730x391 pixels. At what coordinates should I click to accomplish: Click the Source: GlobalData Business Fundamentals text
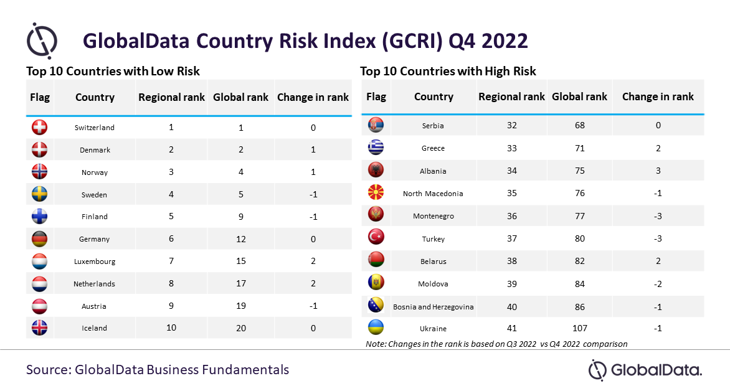pos(158,370)
